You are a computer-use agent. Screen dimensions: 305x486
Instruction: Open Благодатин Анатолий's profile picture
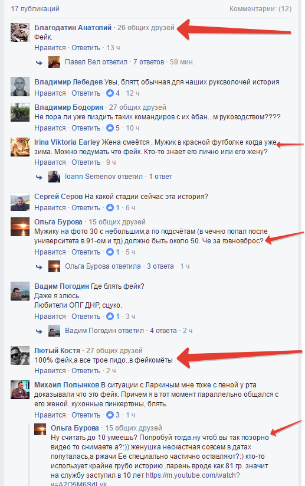pyautogui.click(x=20, y=32)
